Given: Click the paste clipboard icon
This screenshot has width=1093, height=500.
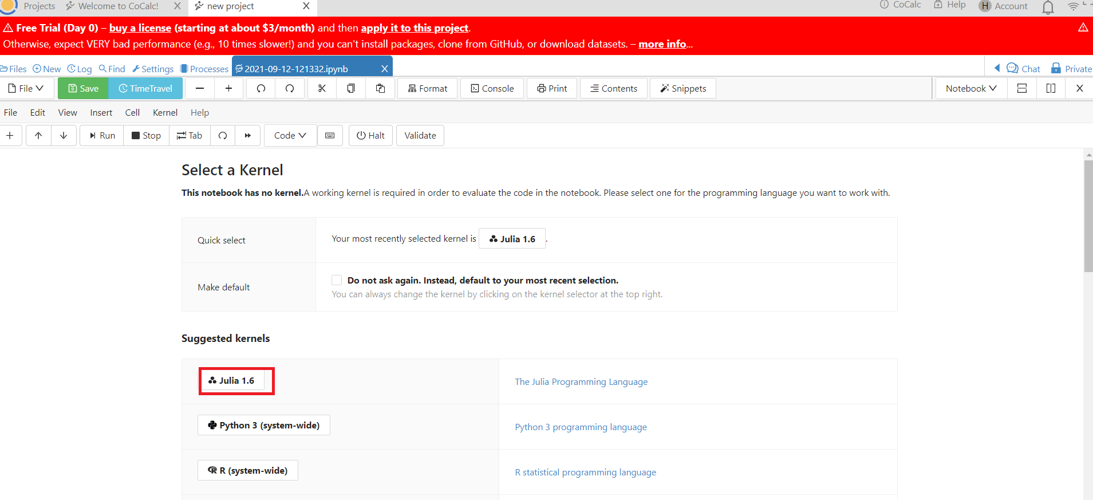Looking at the screenshot, I should click(x=380, y=88).
